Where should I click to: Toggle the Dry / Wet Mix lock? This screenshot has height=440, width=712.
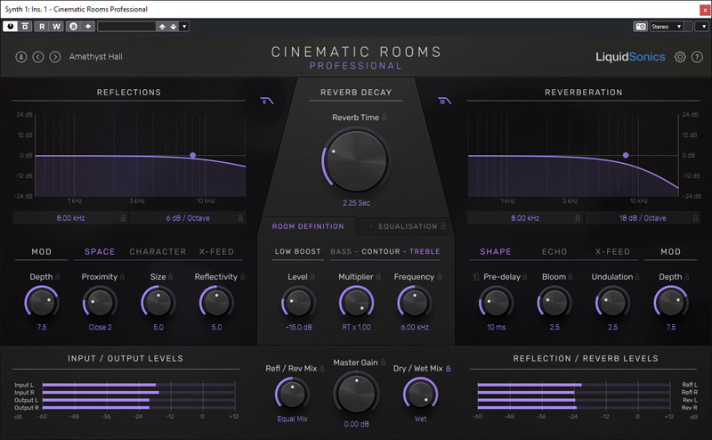click(x=448, y=368)
